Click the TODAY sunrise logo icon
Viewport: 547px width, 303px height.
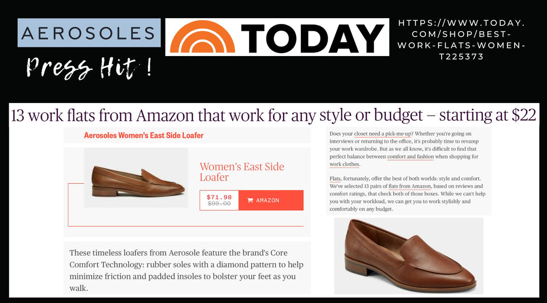pyautogui.click(x=202, y=37)
